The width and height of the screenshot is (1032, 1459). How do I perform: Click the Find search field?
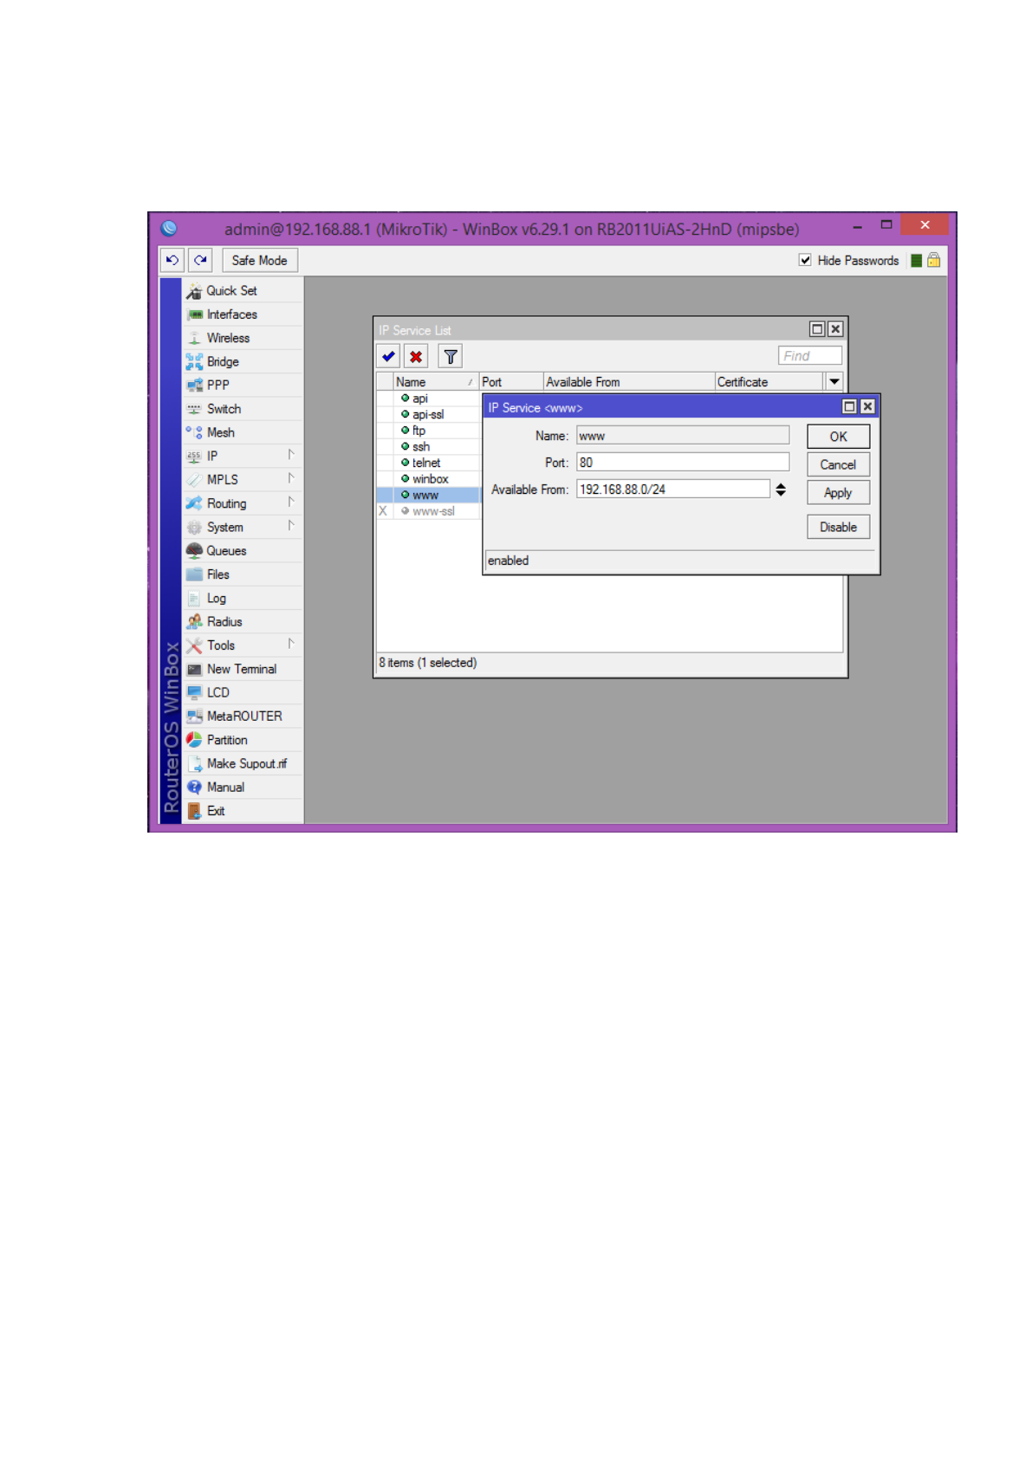click(x=809, y=355)
